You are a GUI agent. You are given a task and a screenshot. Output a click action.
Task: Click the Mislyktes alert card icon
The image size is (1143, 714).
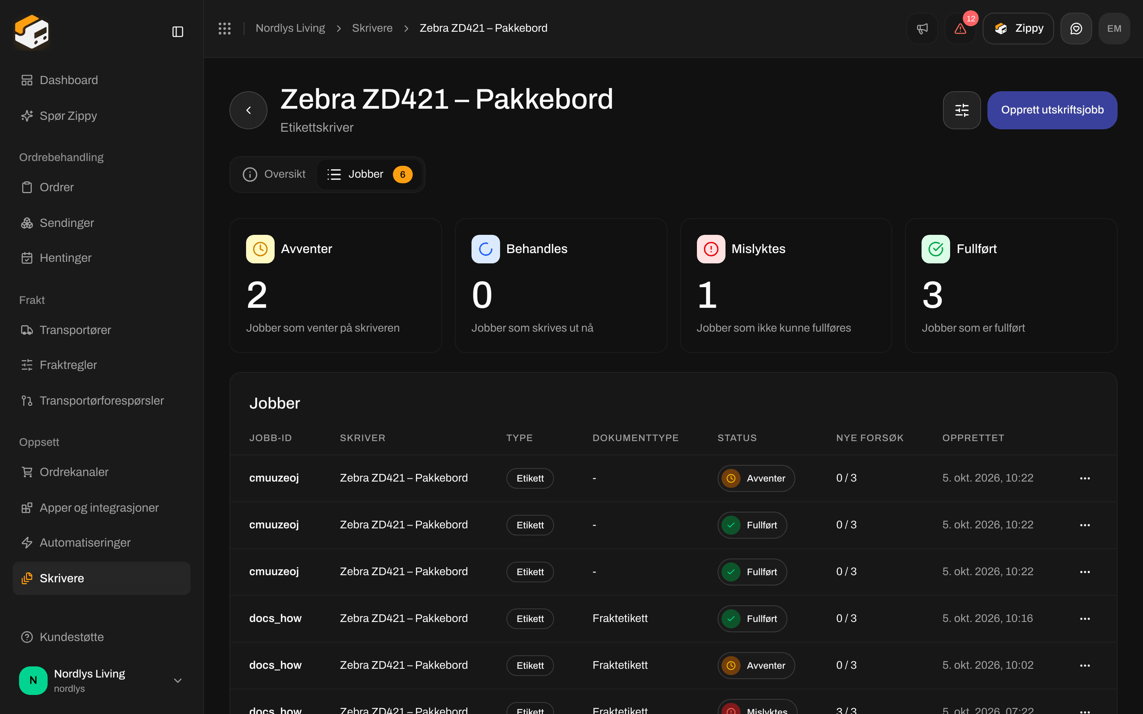[711, 249]
